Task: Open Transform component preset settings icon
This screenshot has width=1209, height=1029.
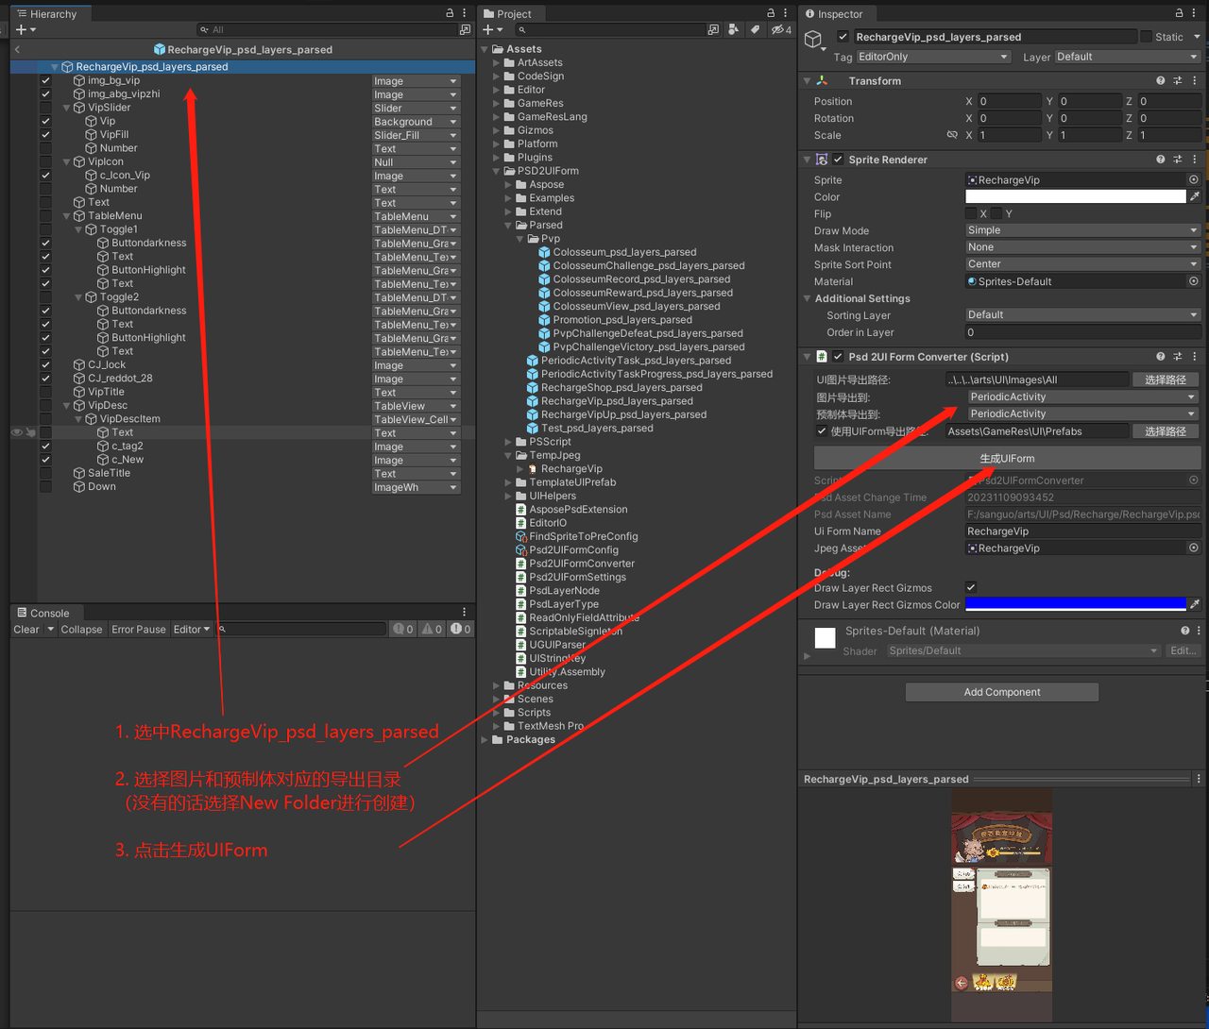Action: pyautogui.click(x=1178, y=81)
